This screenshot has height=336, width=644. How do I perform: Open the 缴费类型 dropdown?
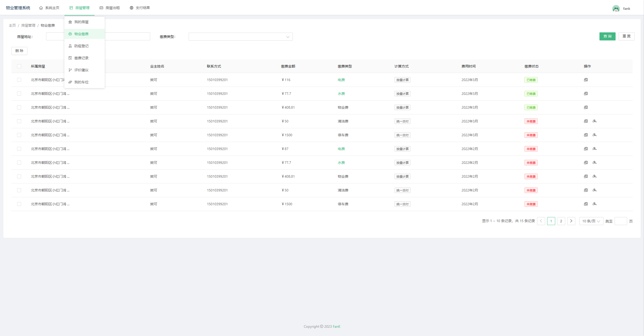240,37
